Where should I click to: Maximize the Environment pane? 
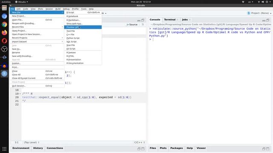point(143,149)
